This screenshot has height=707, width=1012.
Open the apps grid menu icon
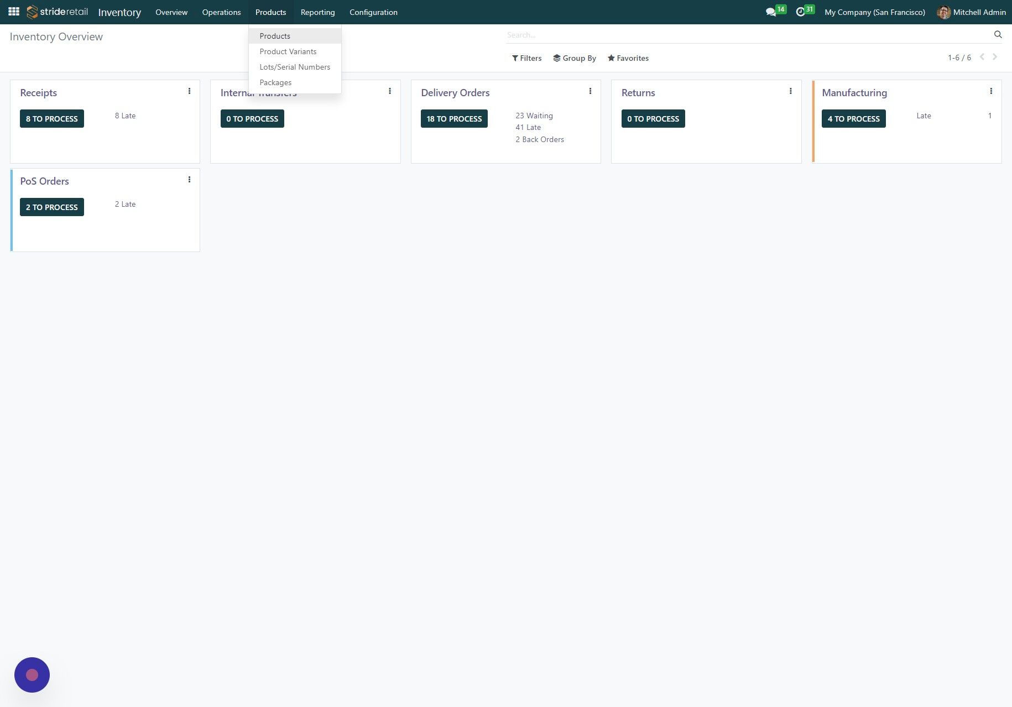point(14,12)
